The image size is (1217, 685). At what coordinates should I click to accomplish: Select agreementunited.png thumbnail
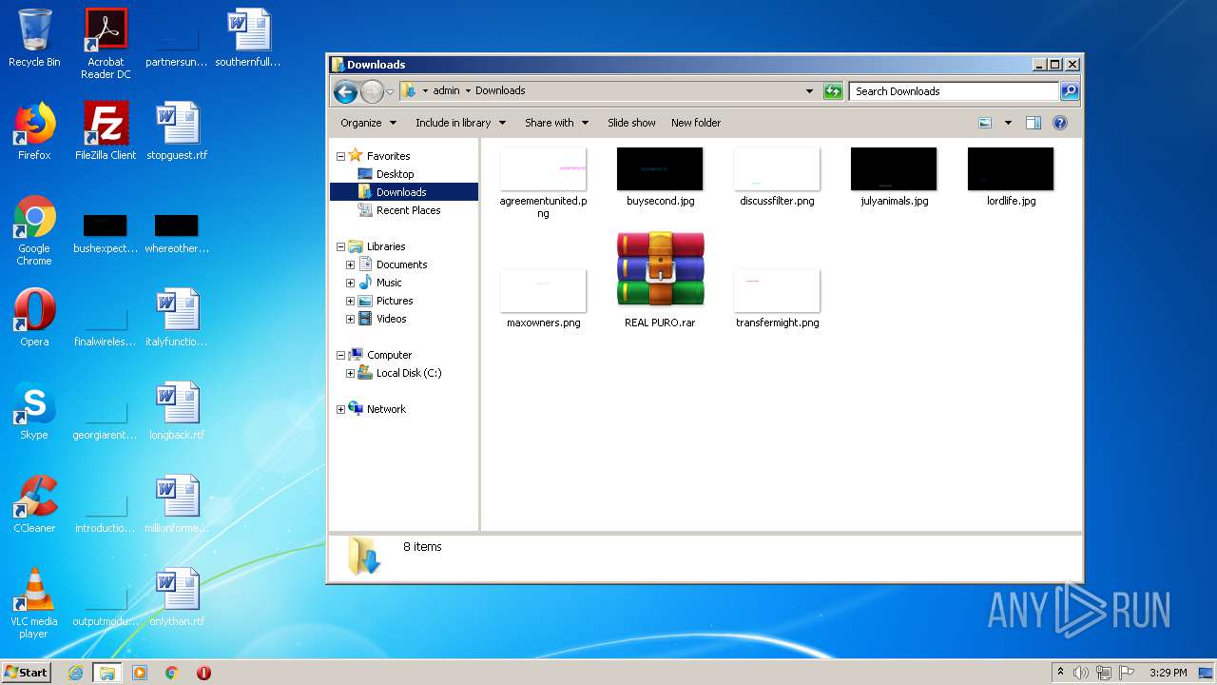(x=543, y=183)
